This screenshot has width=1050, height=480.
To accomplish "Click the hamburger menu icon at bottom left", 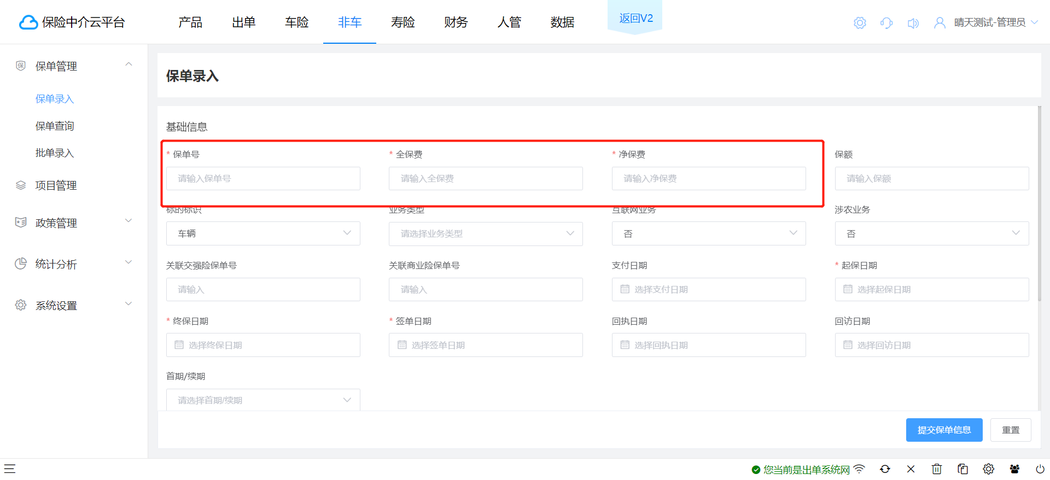I will pos(10,469).
